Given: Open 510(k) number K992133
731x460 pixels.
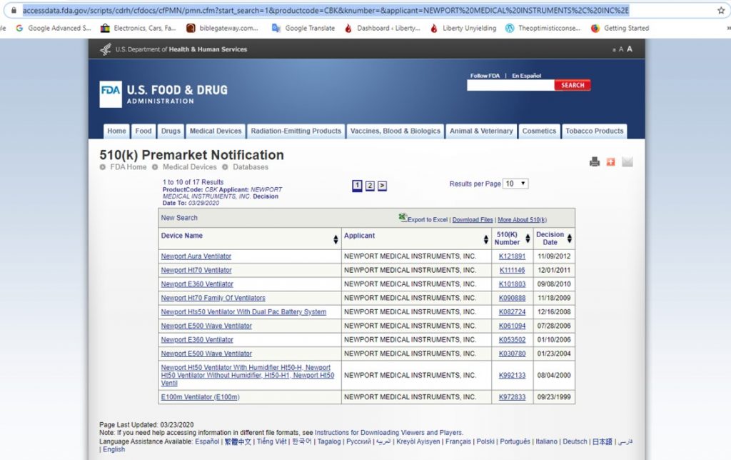Looking at the screenshot, I should point(512,375).
